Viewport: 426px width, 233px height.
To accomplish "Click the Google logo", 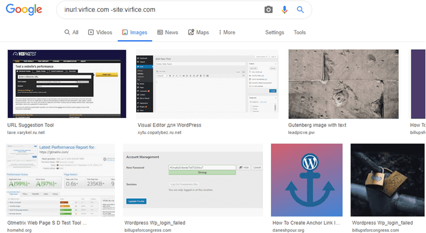I will pos(24,9).
